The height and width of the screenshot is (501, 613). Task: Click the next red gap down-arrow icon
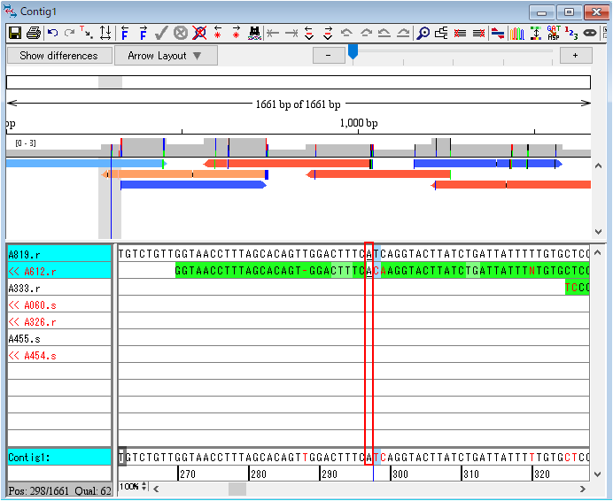tap(328, 34)
